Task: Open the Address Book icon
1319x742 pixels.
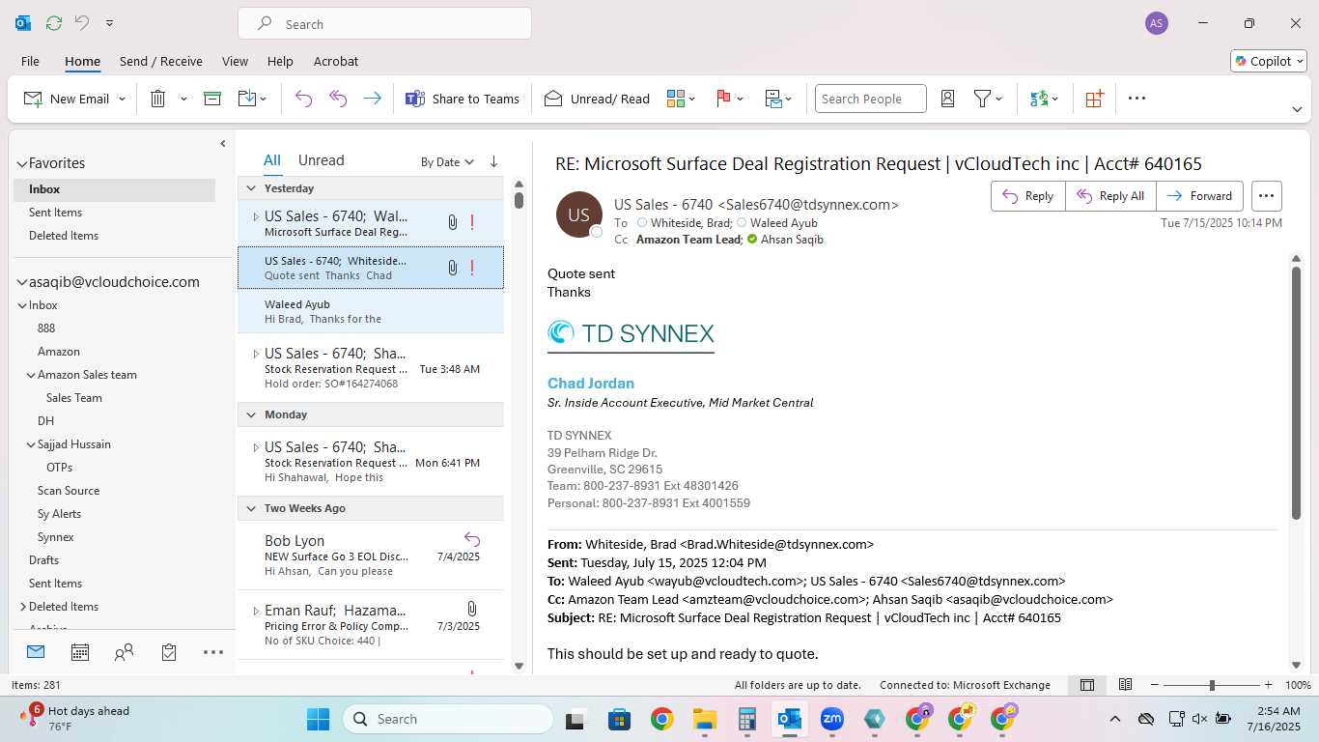Action: click(x=947, y=99)
